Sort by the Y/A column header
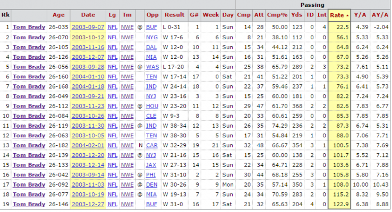This screenshot has width=392, height=212. pyautogui.click(x=360, y=15)
